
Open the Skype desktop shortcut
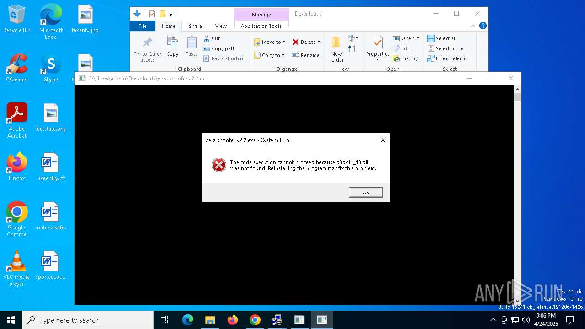(51, 69)
